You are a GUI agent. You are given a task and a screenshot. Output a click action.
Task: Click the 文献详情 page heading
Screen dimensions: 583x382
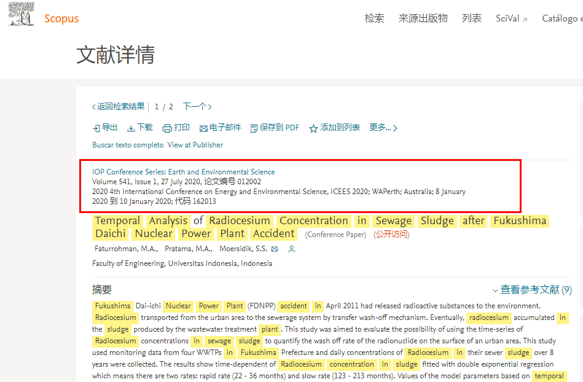point(115,55)
